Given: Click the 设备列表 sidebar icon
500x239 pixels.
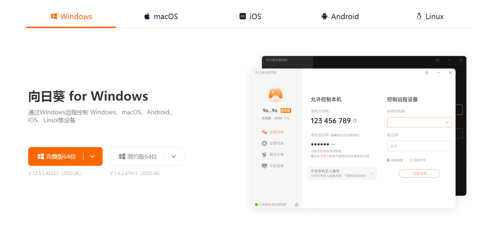Looking at the screenshot, I should [264, 143].
